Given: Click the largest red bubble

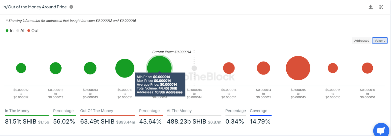Looking at the screenshot, I should (x=298, y=68).
